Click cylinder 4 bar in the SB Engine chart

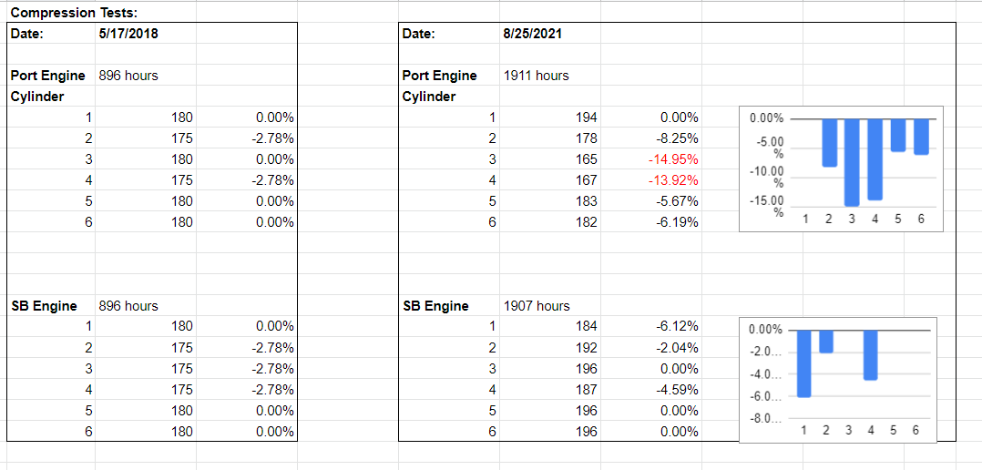tap(870, 354)
